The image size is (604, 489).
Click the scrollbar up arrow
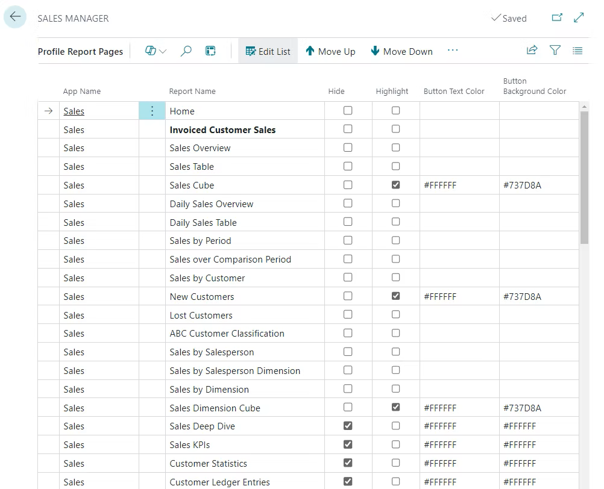(584, 107)
